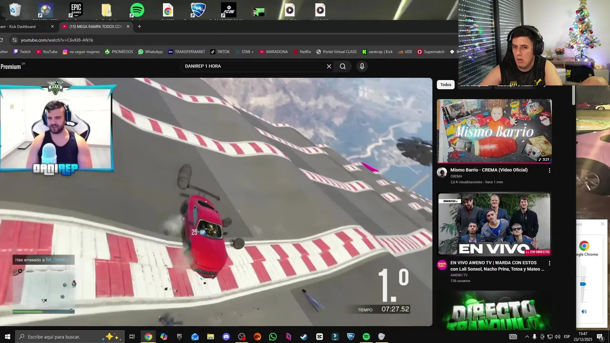Open the Twitch bookmark
This screenshot has width=610, height=343.
point(22,52)
